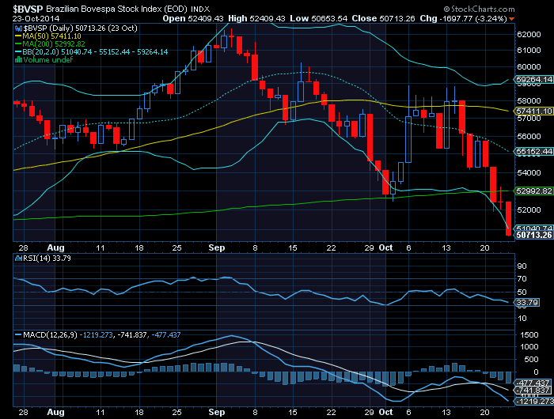554x419 pixels.
Task: Click the 57411.10 MA(50) price tag
Action: point(533,111)
